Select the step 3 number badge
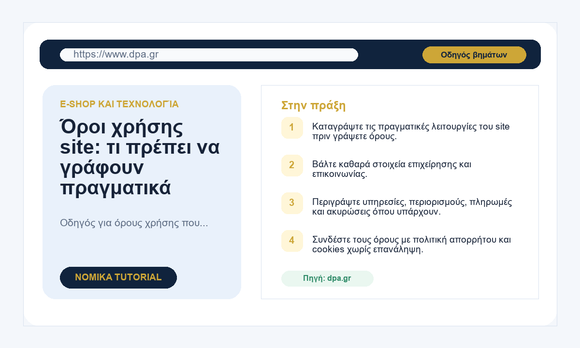580x348 pixels. [292, 203]
